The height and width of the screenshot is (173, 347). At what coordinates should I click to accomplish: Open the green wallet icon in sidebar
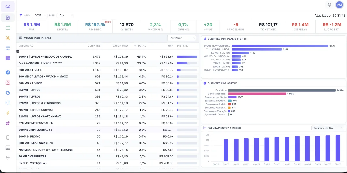8,28
